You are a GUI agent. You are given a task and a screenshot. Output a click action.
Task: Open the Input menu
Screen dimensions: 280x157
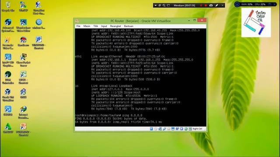[x=104, y=26]
